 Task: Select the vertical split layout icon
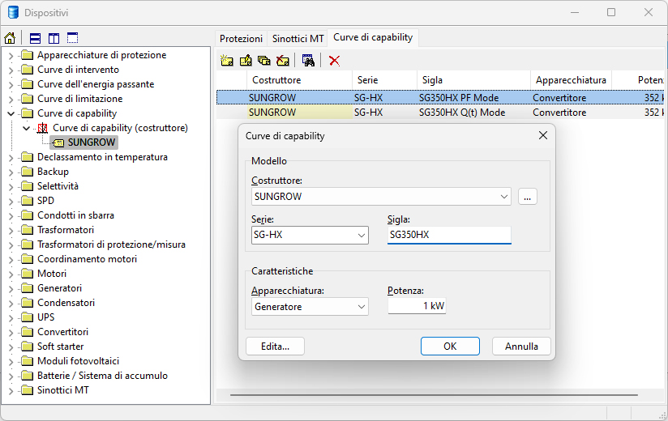tap(54, 38)
